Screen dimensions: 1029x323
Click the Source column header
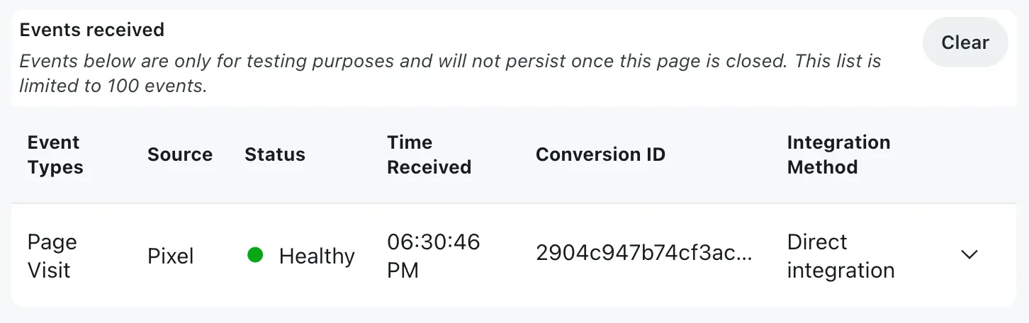coord(180,155)
